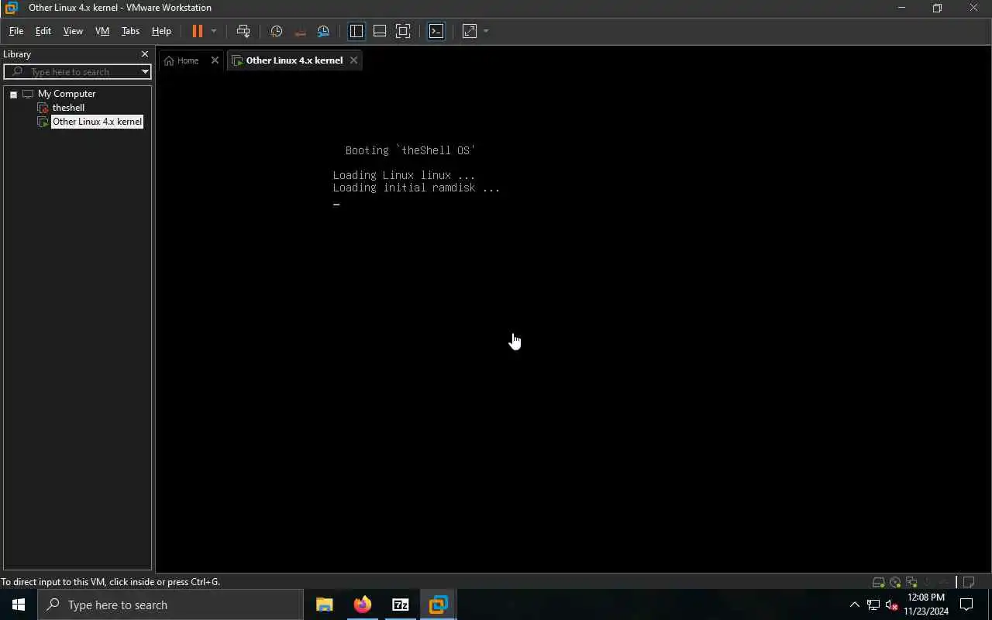This screenshot has height=620, width=992.
Task: Open the Windows Start menu
Action: 19,604
